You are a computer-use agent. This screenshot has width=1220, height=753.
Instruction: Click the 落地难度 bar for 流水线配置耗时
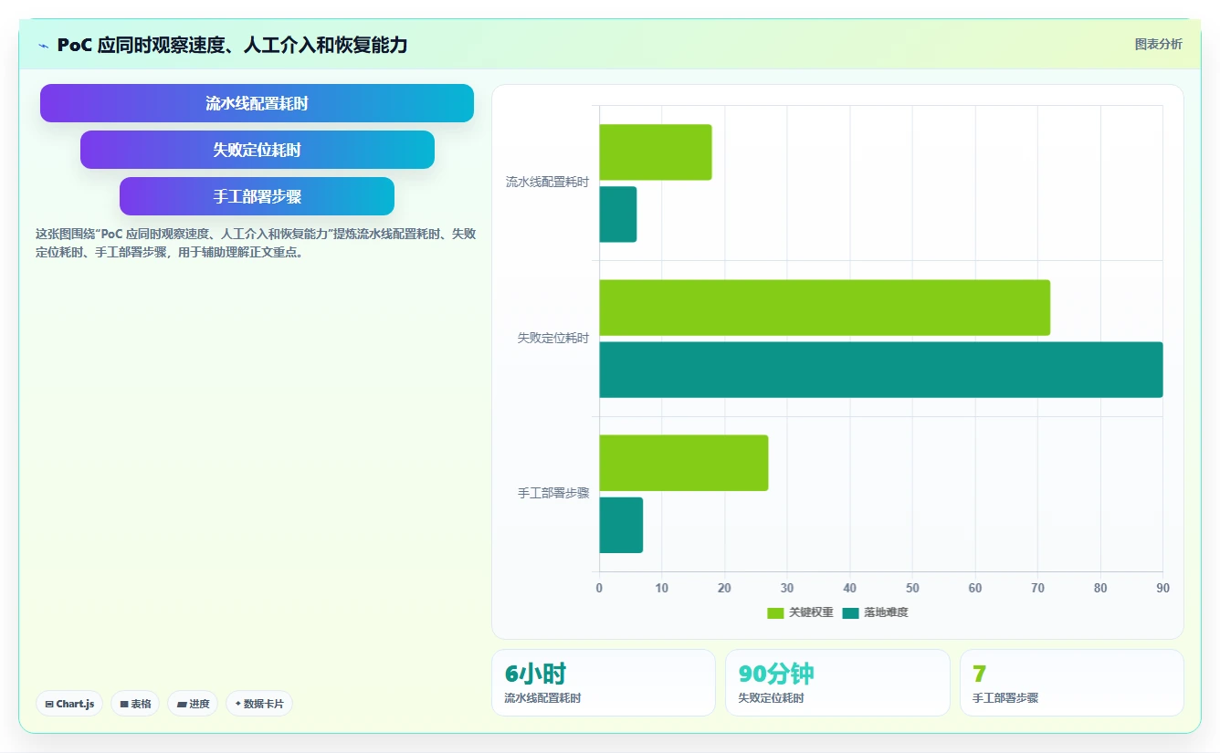618,214
